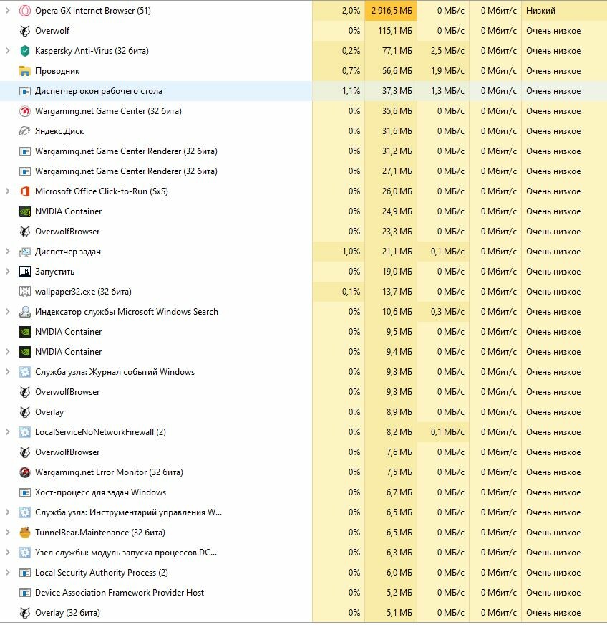Click the LocalServiceNoNetworkFirewall gear icon
607x625 pixels.
pos(24,432)
